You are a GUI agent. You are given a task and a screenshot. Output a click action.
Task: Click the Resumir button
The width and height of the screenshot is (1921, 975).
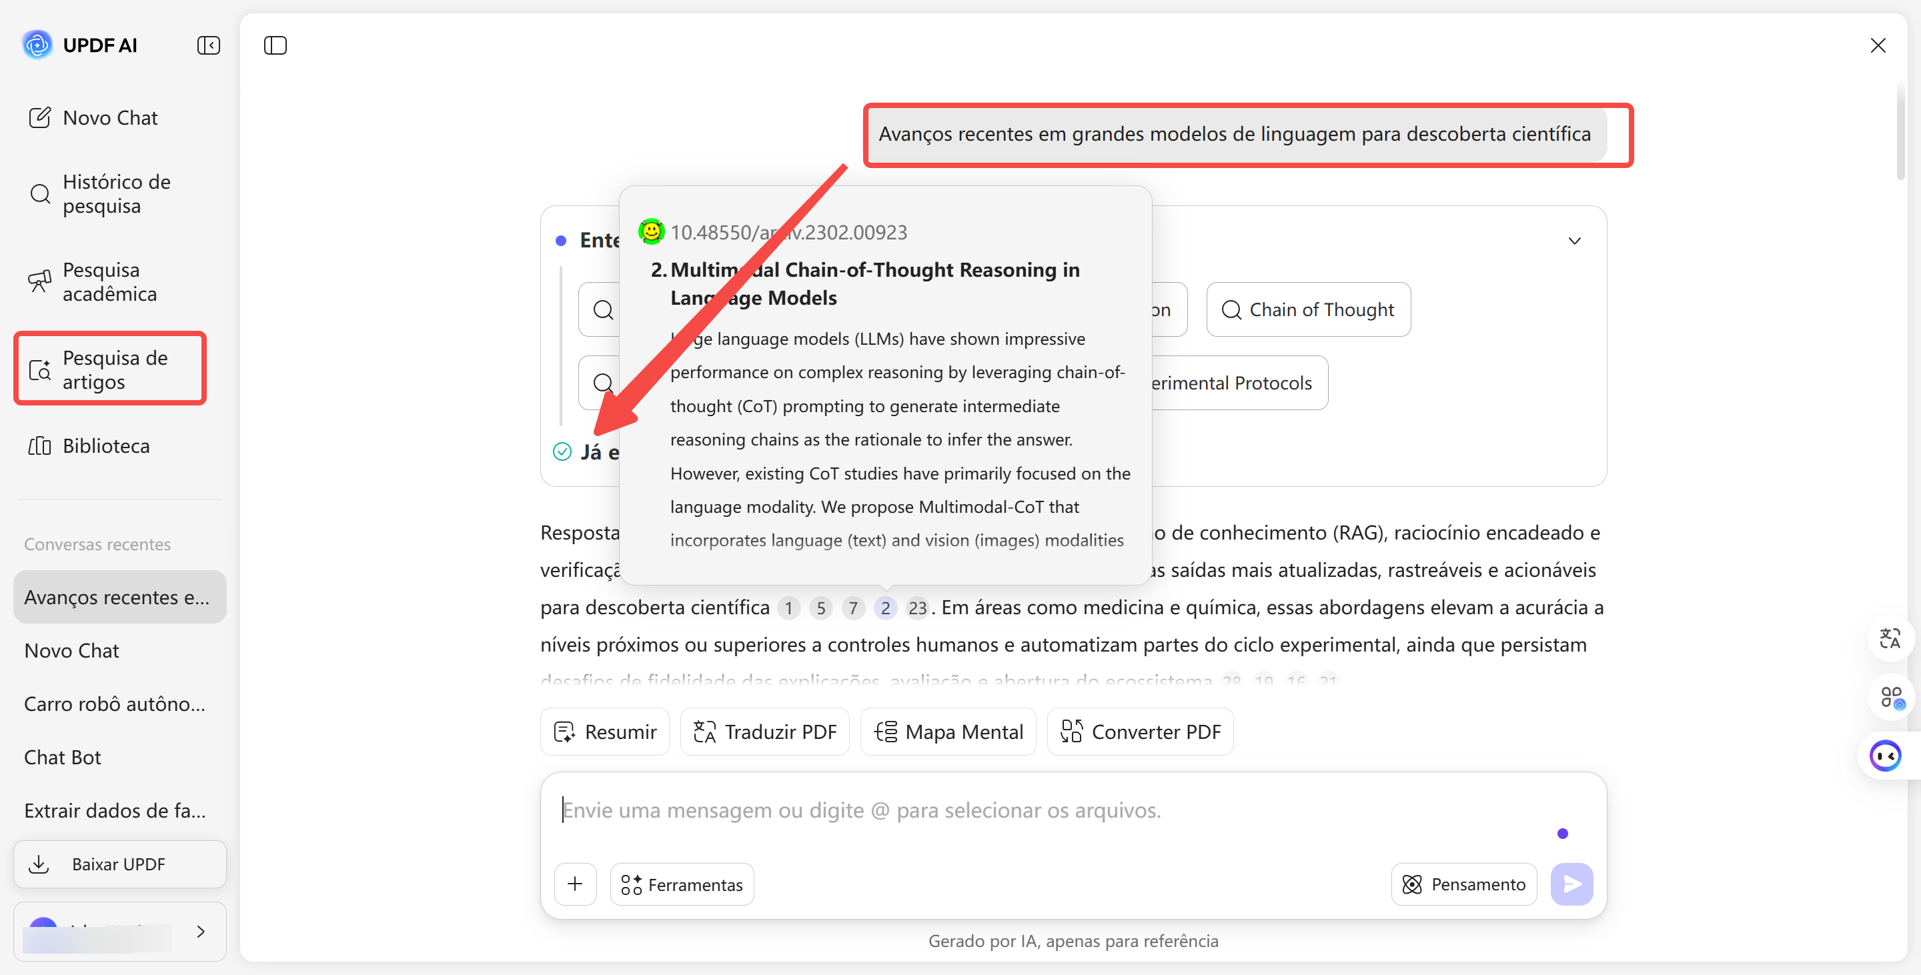click(605, 732)
